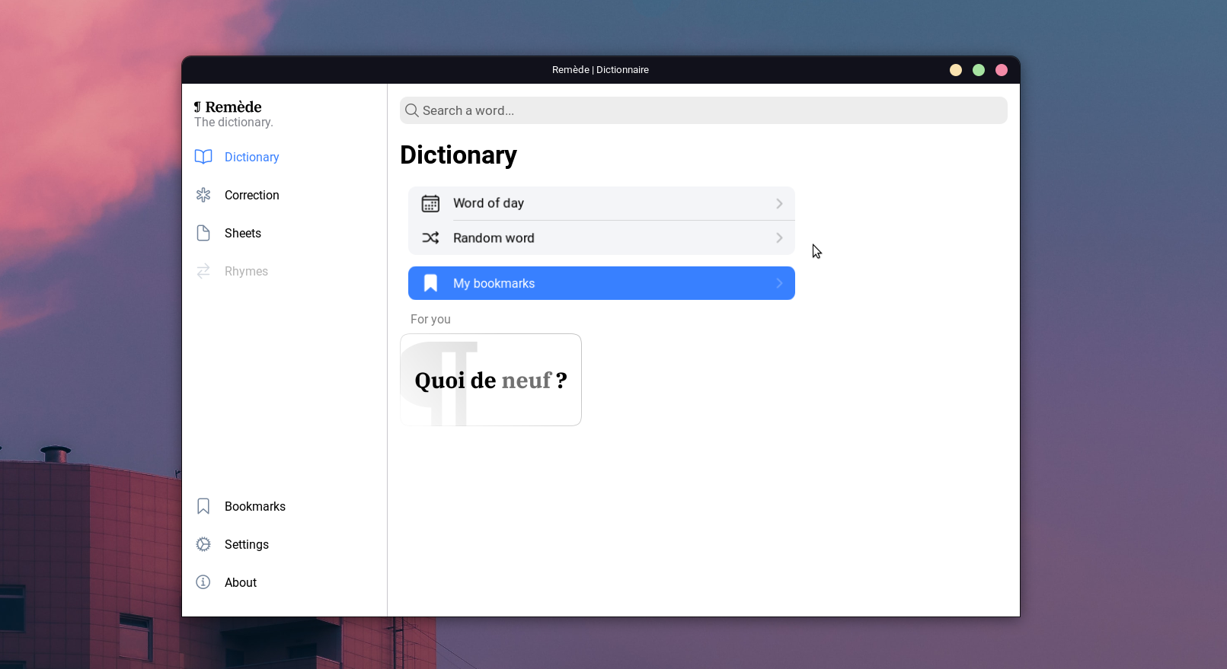Switch to the Correction section

coord(252,195)
